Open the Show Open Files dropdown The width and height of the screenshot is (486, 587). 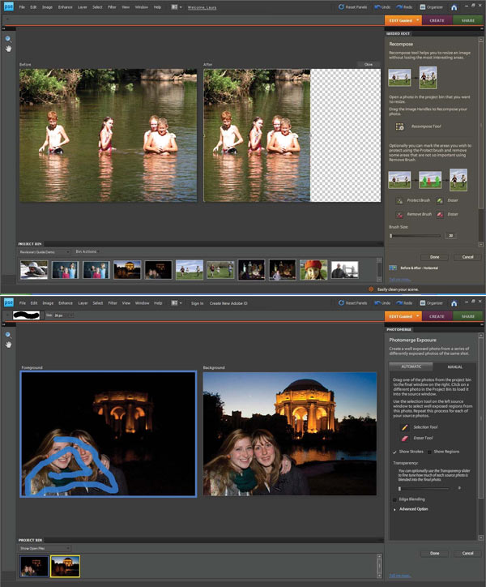tap(45, 547)
